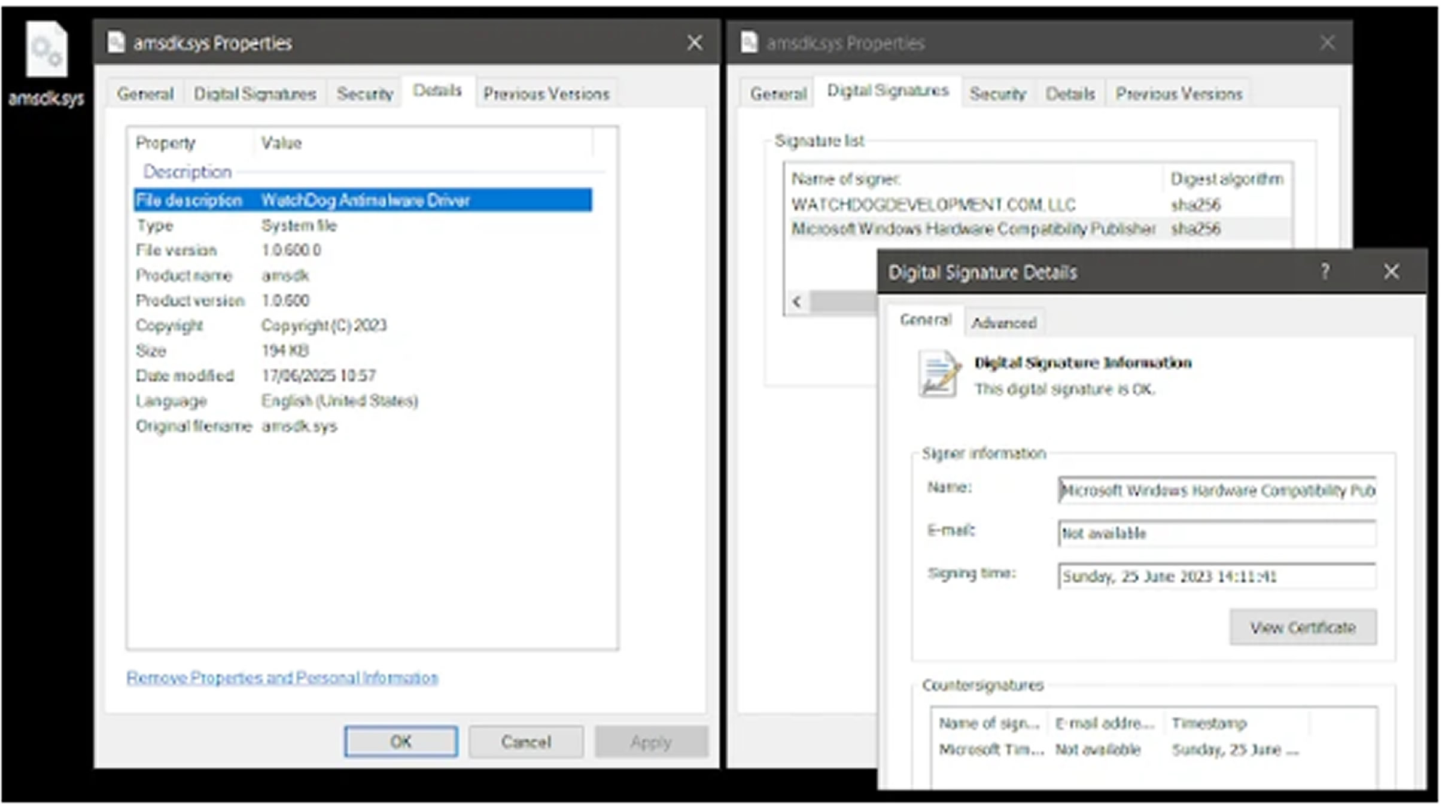Switch to Security tab in left window

tap(364, 94)
